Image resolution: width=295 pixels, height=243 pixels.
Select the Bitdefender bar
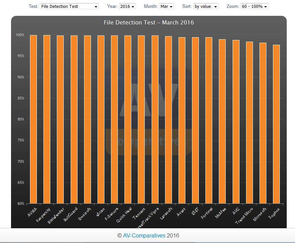point(60,119)
